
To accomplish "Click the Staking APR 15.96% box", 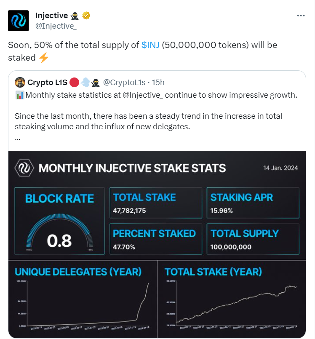I will coord(253,203).
